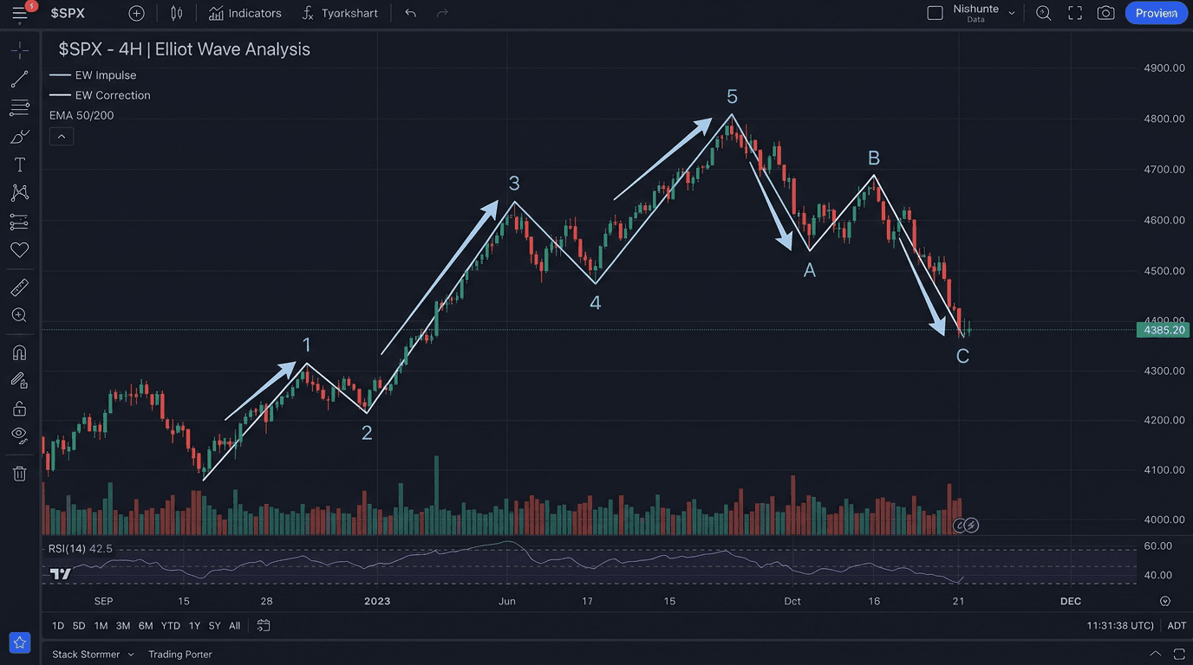Open the XABCD pattern tool

[x=19, y=193]
